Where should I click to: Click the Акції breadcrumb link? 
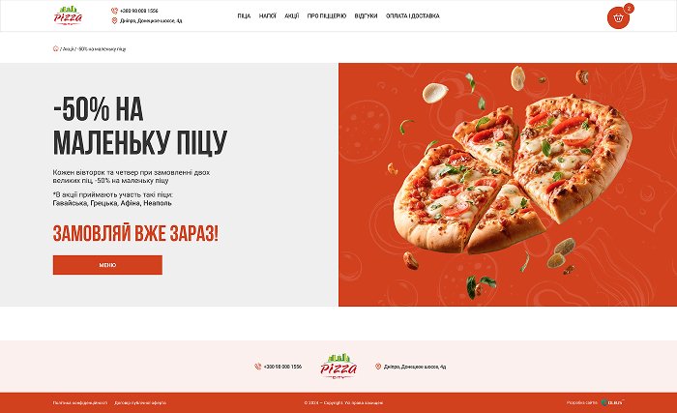(69, 49)
